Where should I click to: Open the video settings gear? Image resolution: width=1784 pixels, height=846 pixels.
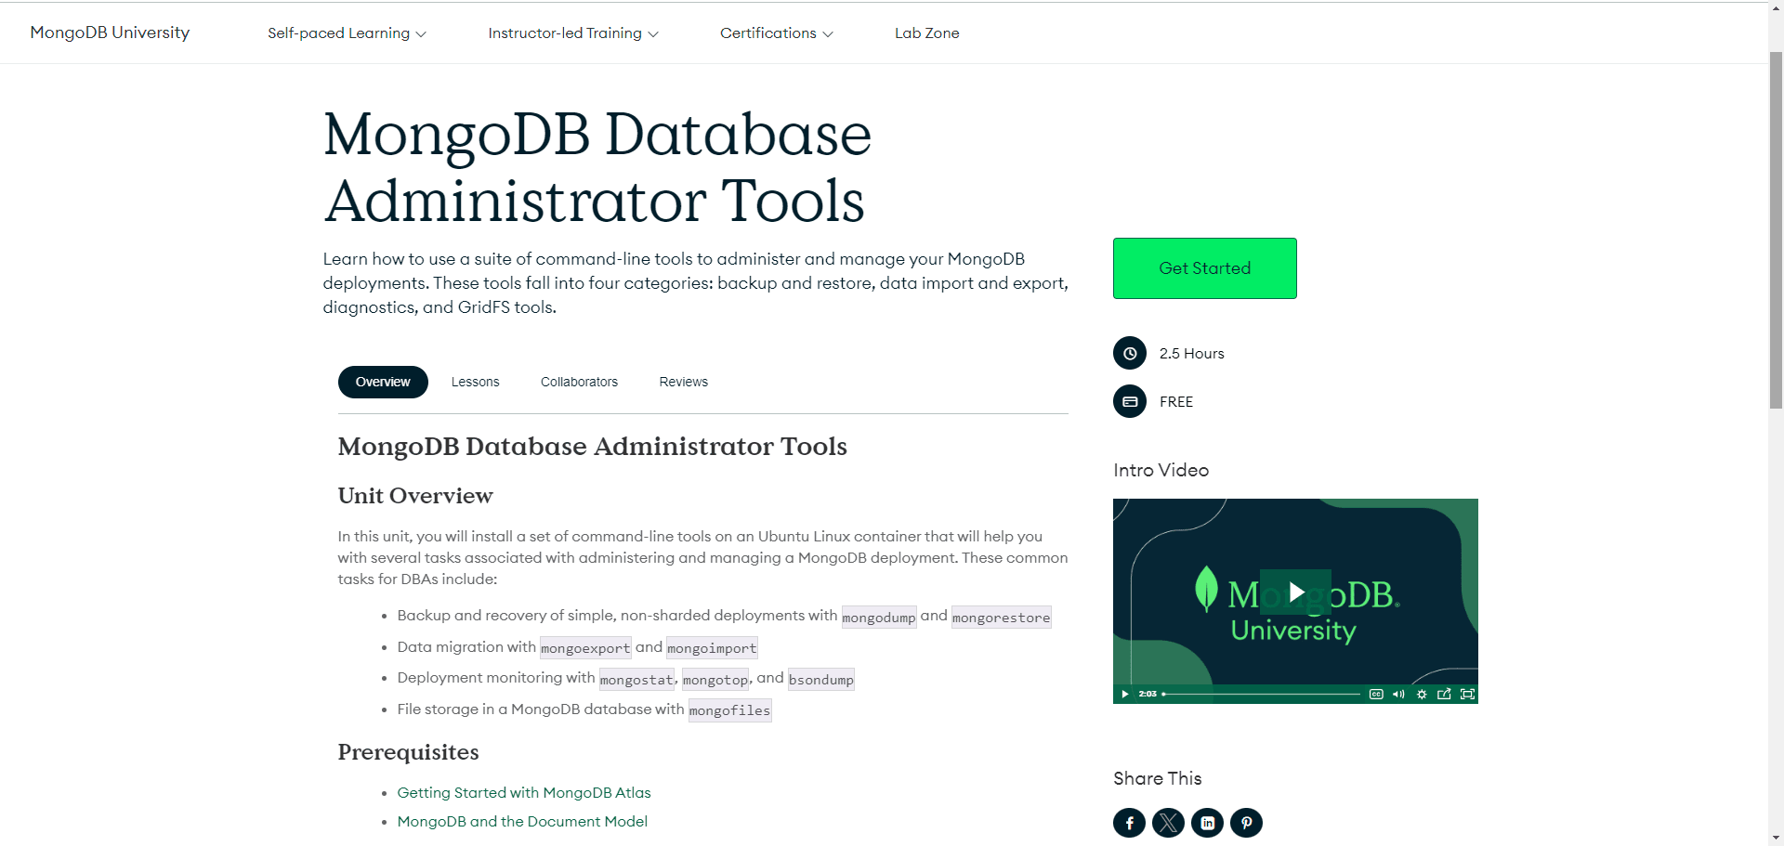coord(1422,694)
